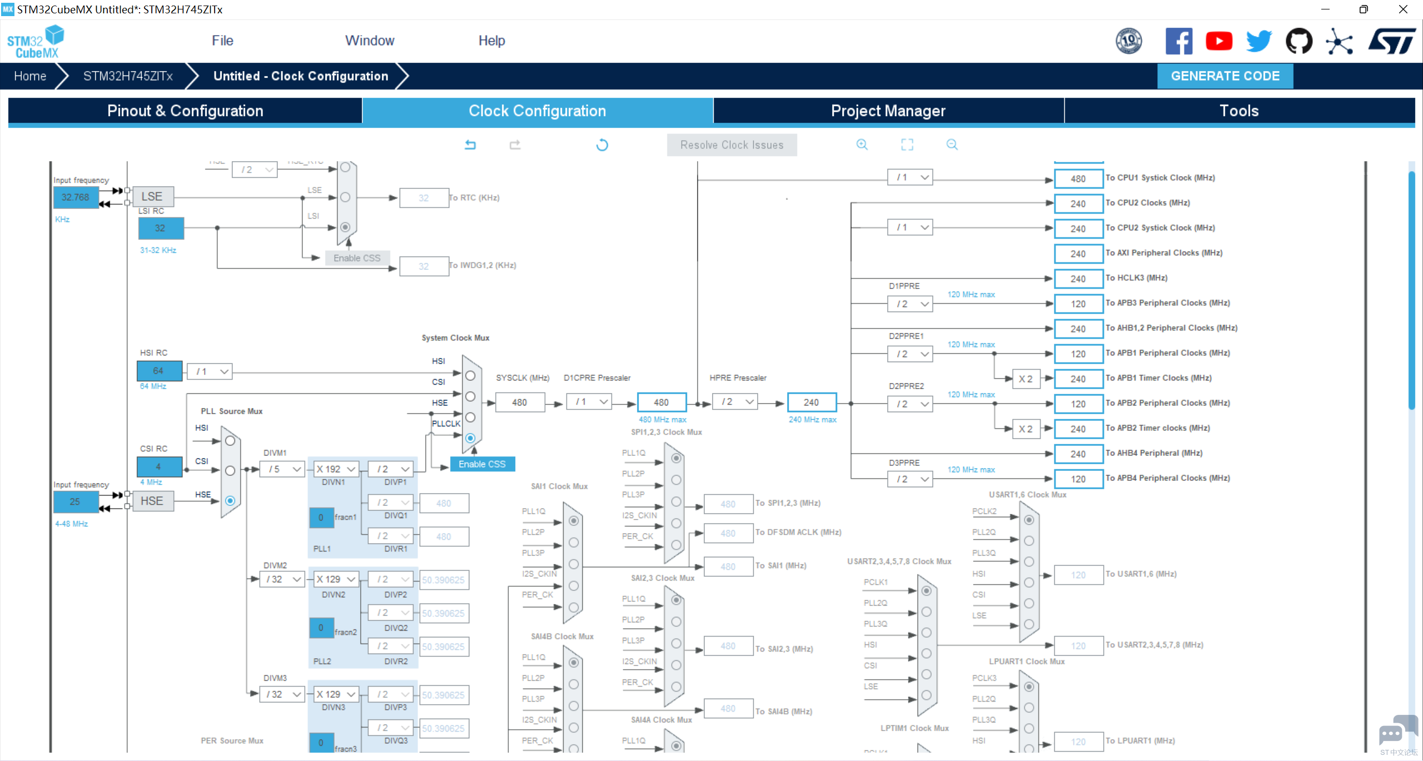Open the HPRE Prescaler dropdown
This screenshot has width=1423, height=761.
click(735, 401)
